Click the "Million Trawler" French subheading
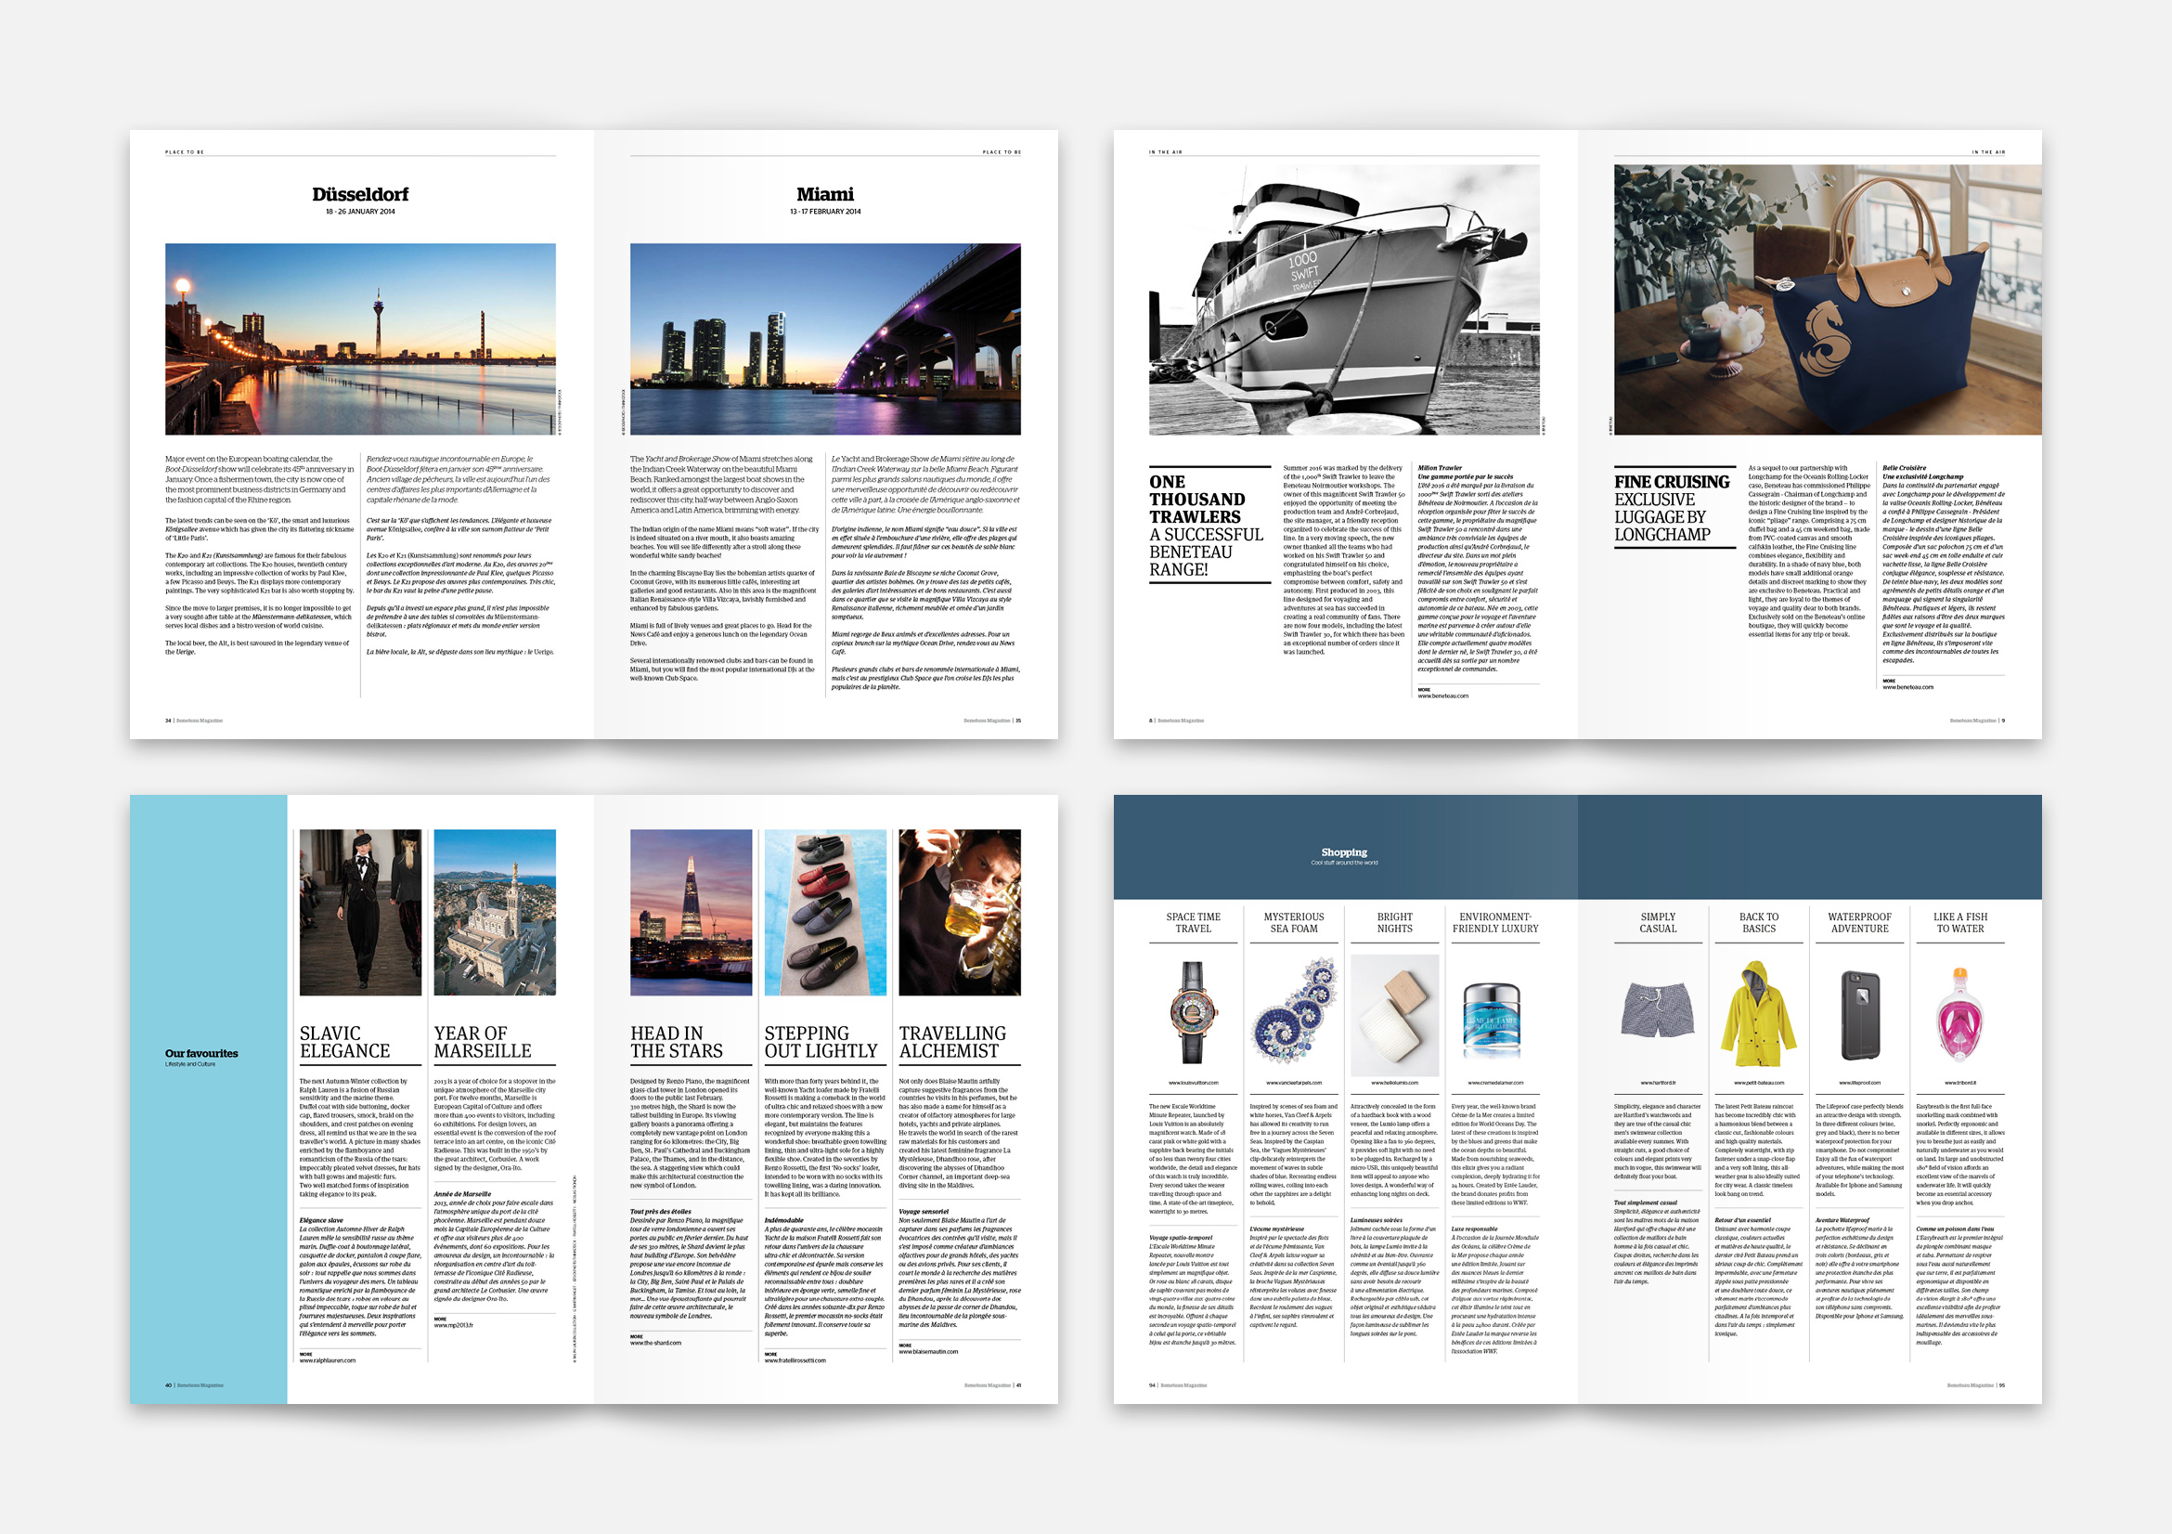The height and width of the screenshot is (1534, 2172). pyautogui.click(x=1440, y=467)
